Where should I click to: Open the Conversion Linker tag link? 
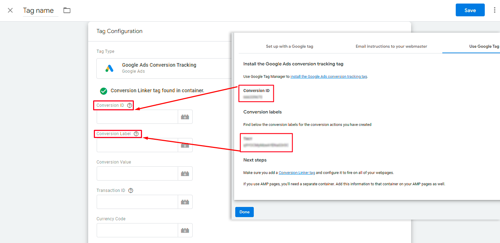coord(297,173)
